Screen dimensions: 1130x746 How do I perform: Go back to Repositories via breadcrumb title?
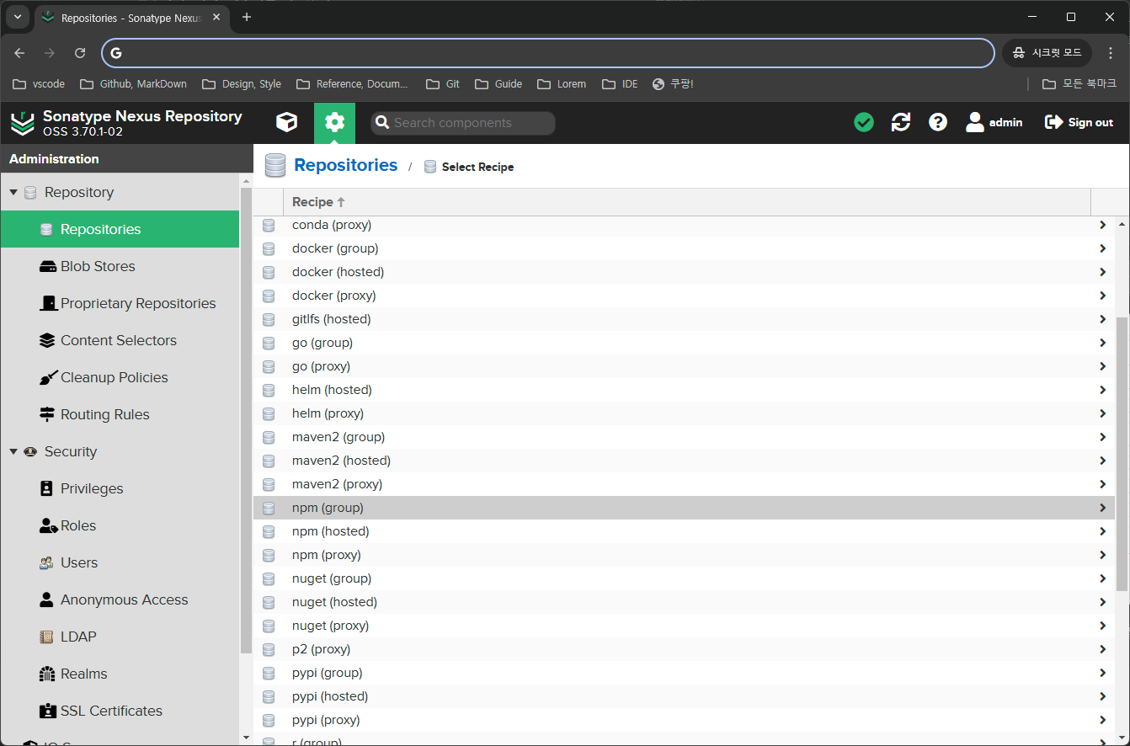click(x=345, y=165)
